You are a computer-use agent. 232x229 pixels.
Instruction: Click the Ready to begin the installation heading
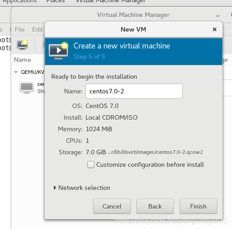pyautogui.click(x=94, y=76)
